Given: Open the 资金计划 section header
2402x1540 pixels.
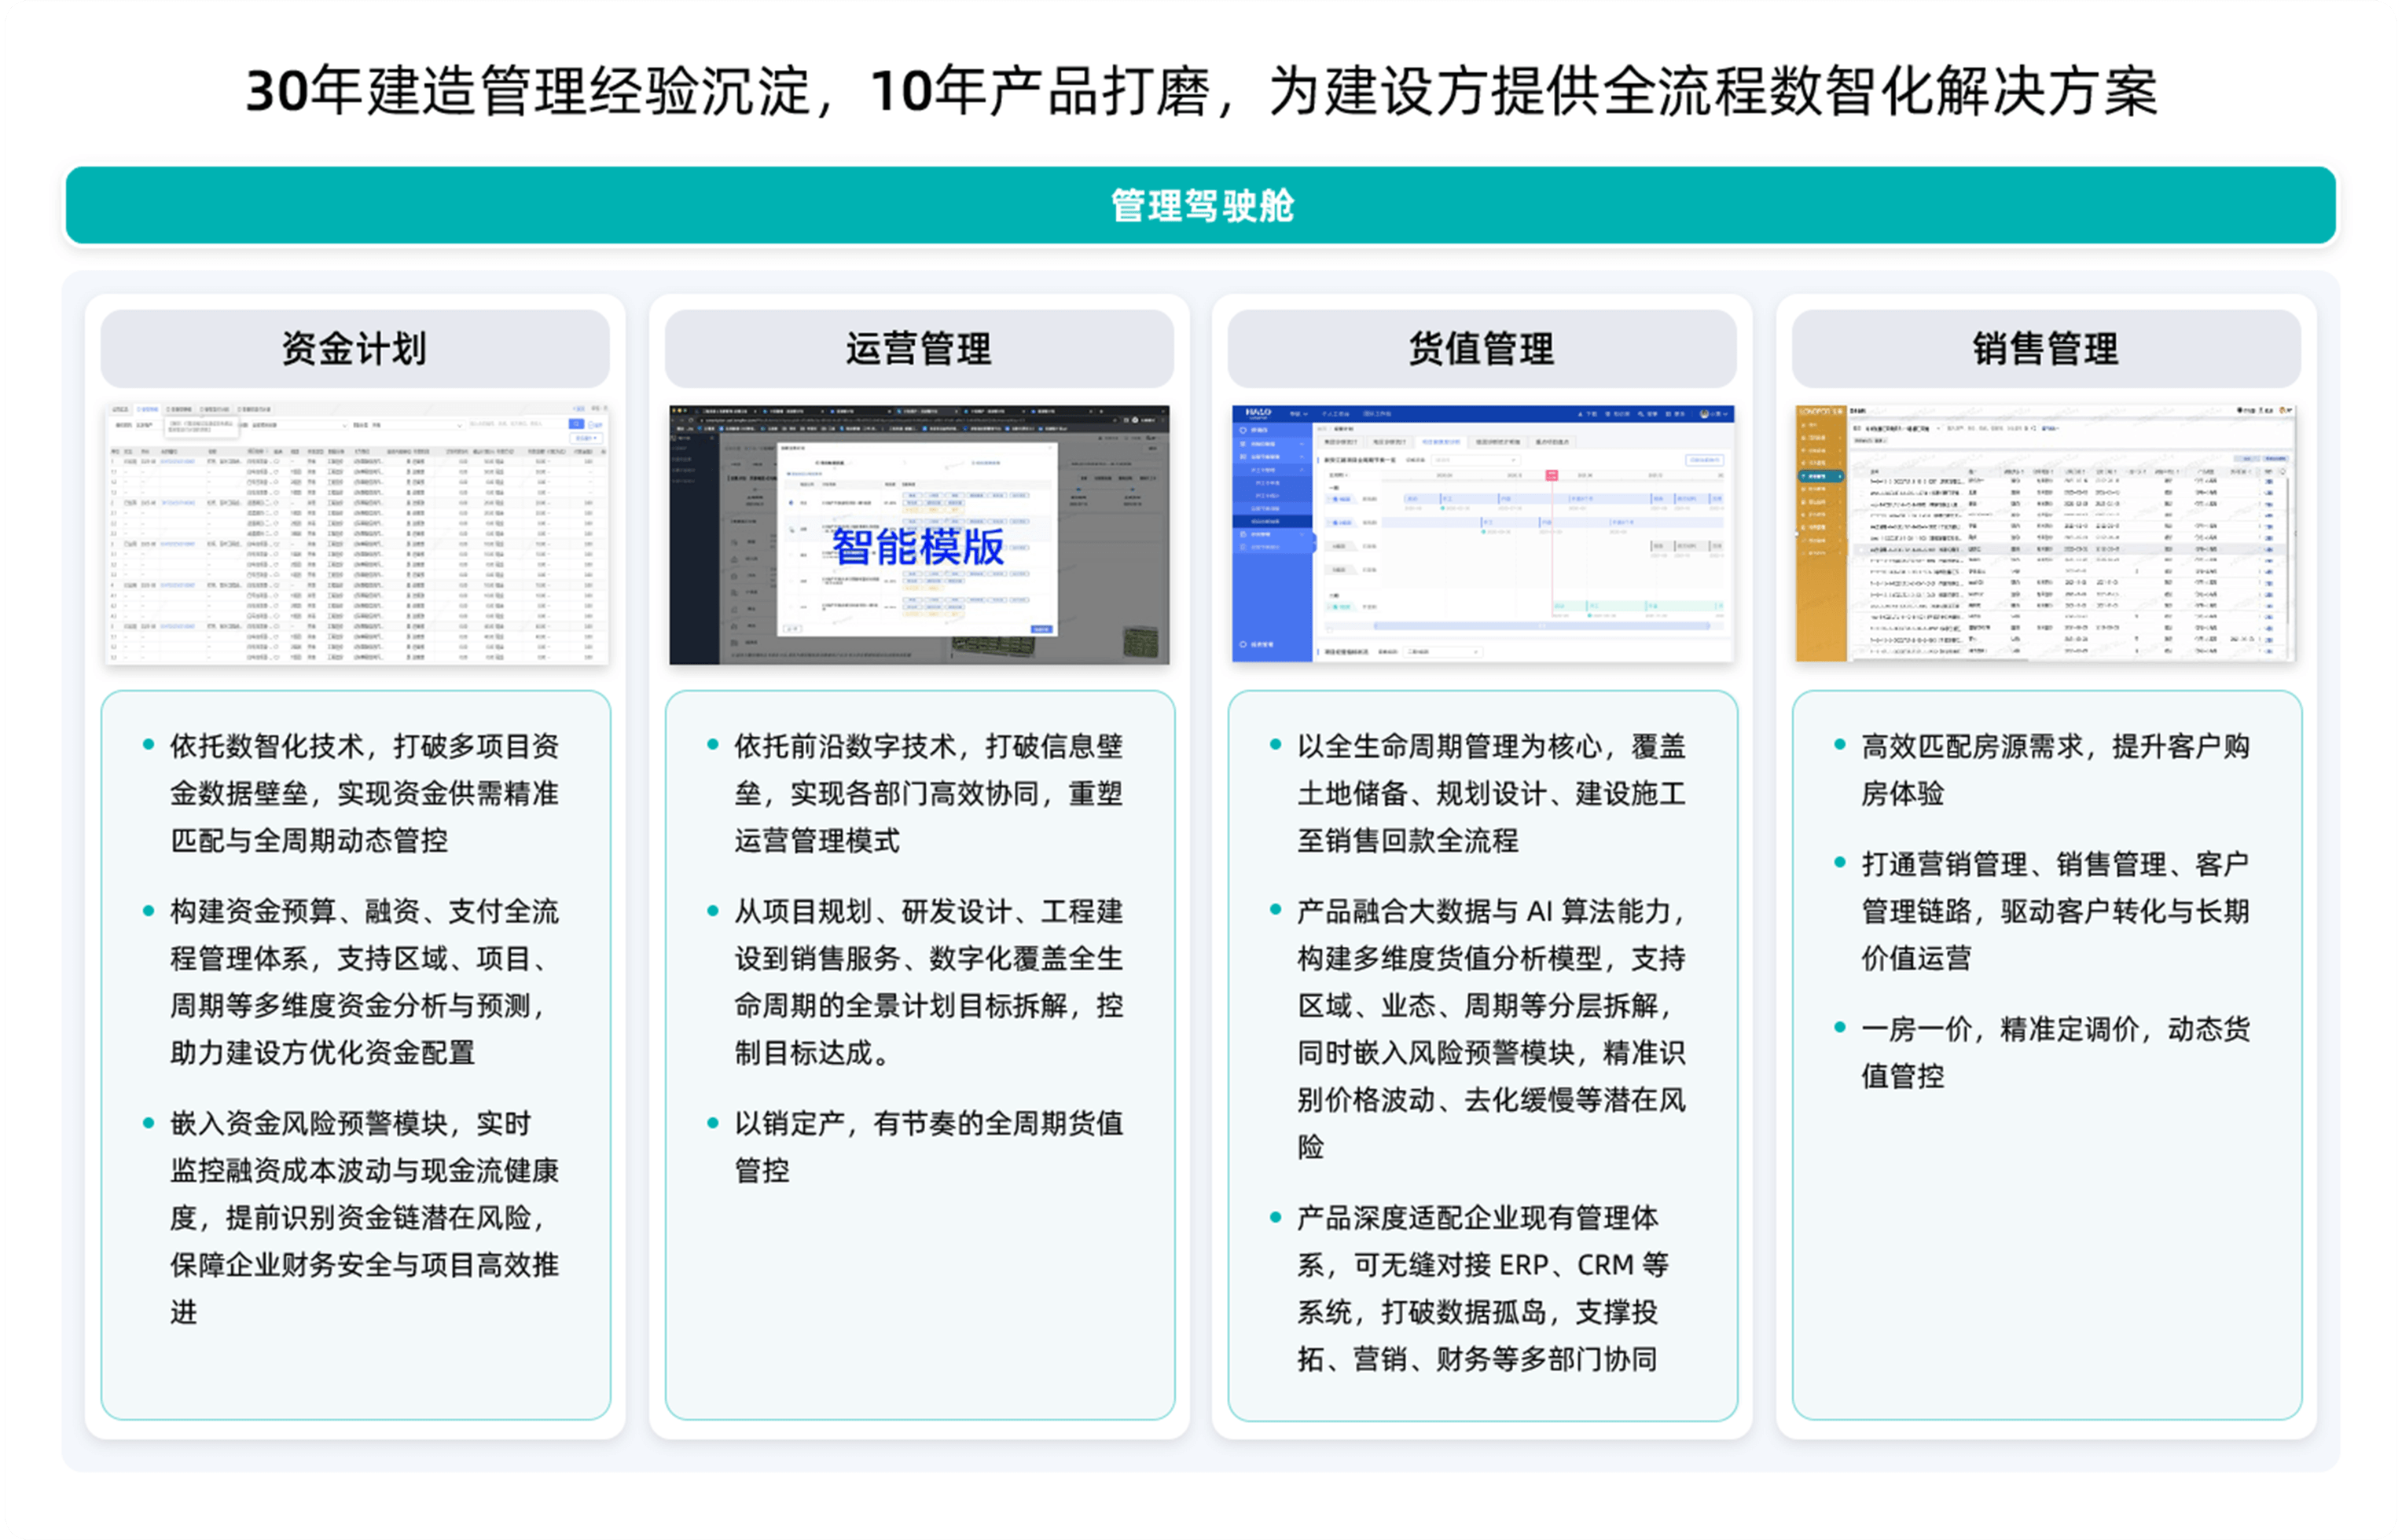Looking at the screenshot, I should point(354,348).
